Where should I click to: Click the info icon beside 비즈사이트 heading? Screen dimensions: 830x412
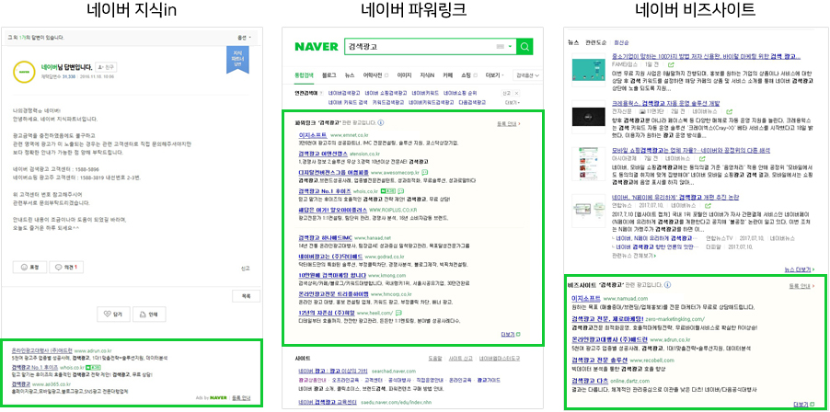point(667,285)
